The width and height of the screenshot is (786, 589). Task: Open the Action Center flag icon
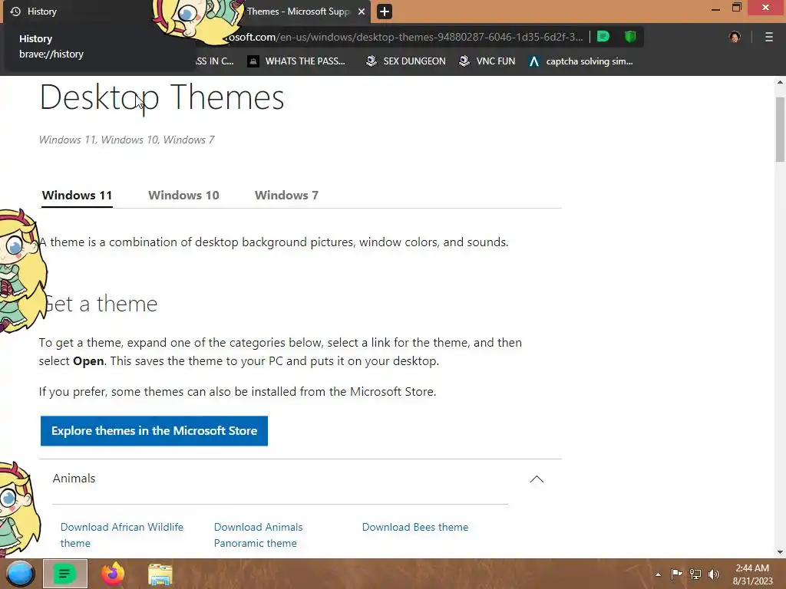pos(676,574)
